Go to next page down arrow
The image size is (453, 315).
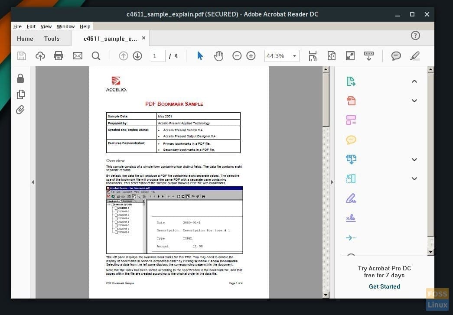click(137, 56)
